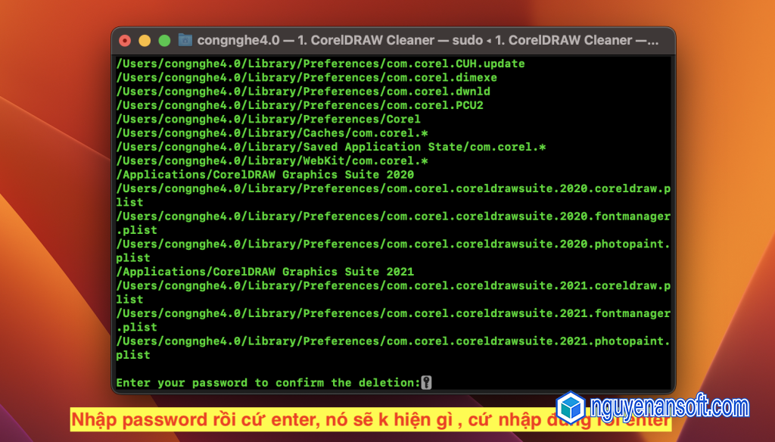775x442 pixels.
Task: Click the com.corel.dwnld path line
Action: (x=303, y=91)
